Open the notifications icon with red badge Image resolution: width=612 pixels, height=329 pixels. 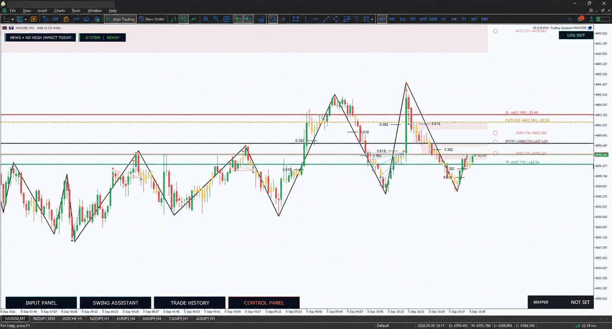581,19
